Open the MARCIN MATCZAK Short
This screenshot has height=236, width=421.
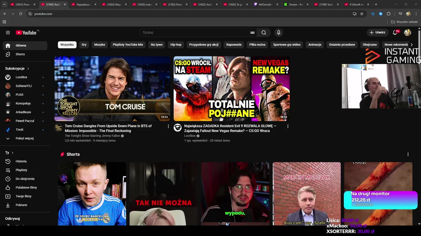point(307,194)
